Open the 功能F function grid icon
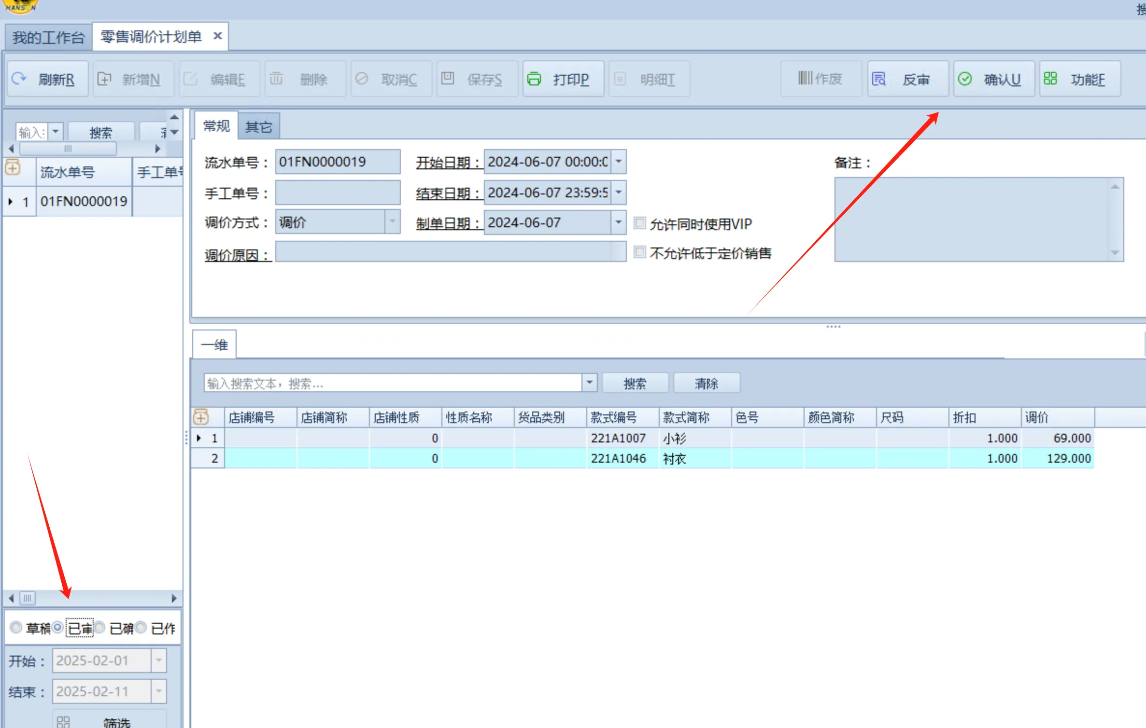Viewport: 1146px width, 728px height. [1050, 79]
